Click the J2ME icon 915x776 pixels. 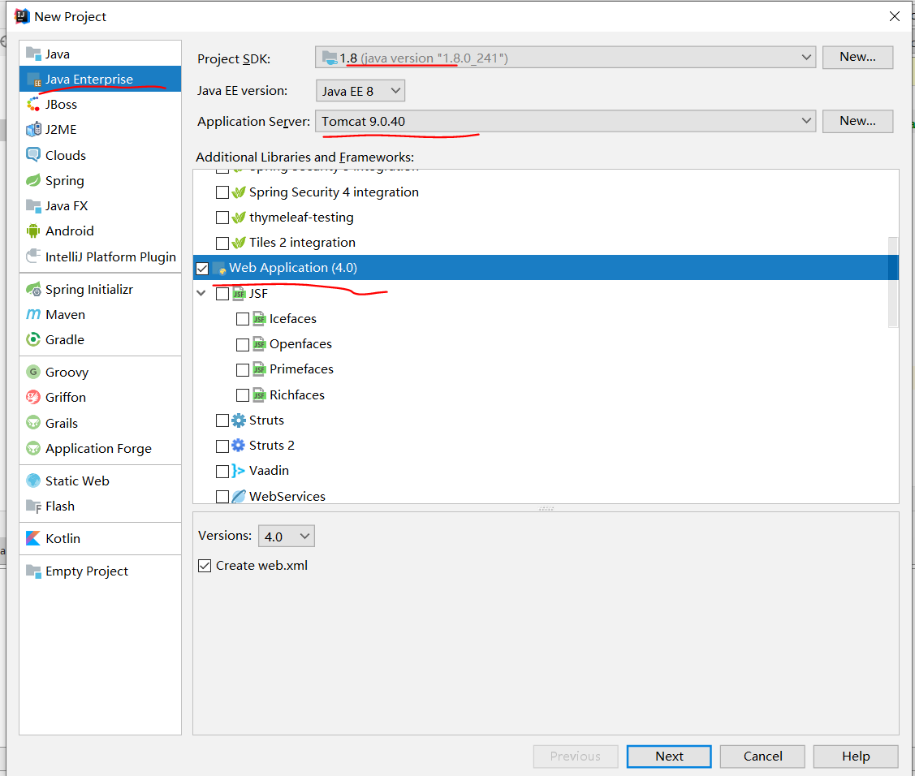coord(33,130)
